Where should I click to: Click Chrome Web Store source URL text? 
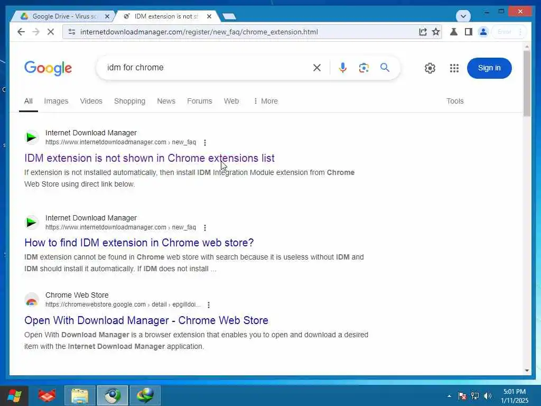pyautogui.click(x=123, y=304)
